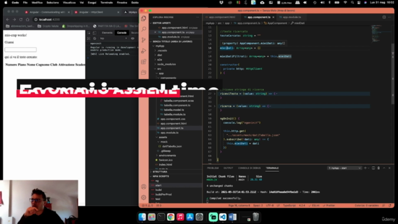Reload the localhost page in Chrome
Image resolution: width=398 pixels, height=224 pixels.
coord(21,19)
